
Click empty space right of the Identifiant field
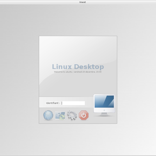(x=89, y=103)
